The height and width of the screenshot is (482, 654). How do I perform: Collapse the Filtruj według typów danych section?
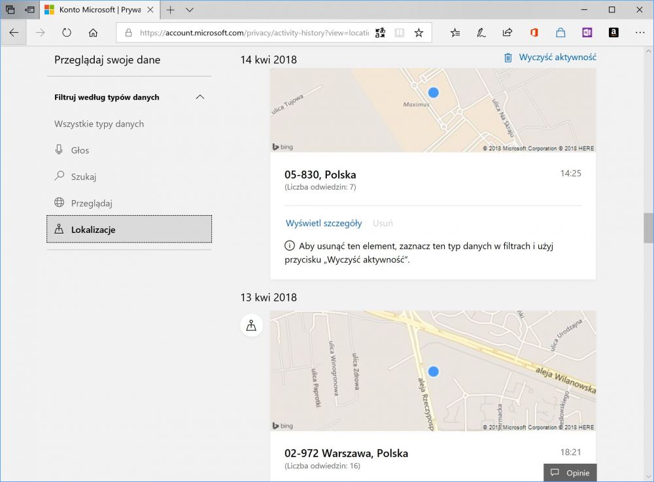(200, 97)
